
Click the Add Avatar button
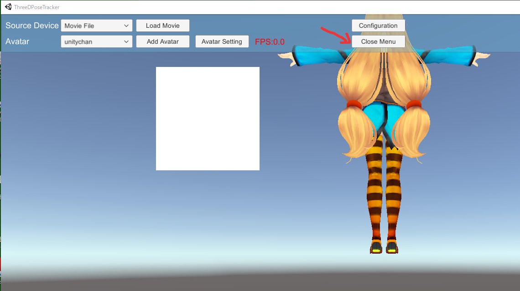(162, 41)
